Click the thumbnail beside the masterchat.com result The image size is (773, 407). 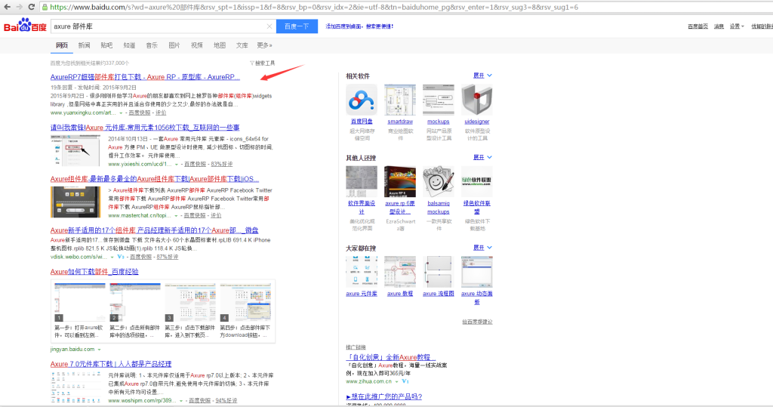click(75, 202)
